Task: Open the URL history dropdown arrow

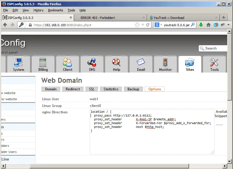Action: coord(143,25)
